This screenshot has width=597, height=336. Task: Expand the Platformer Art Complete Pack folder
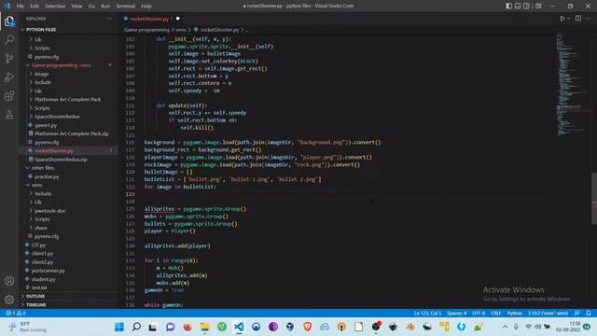click(x=68, y=100)
